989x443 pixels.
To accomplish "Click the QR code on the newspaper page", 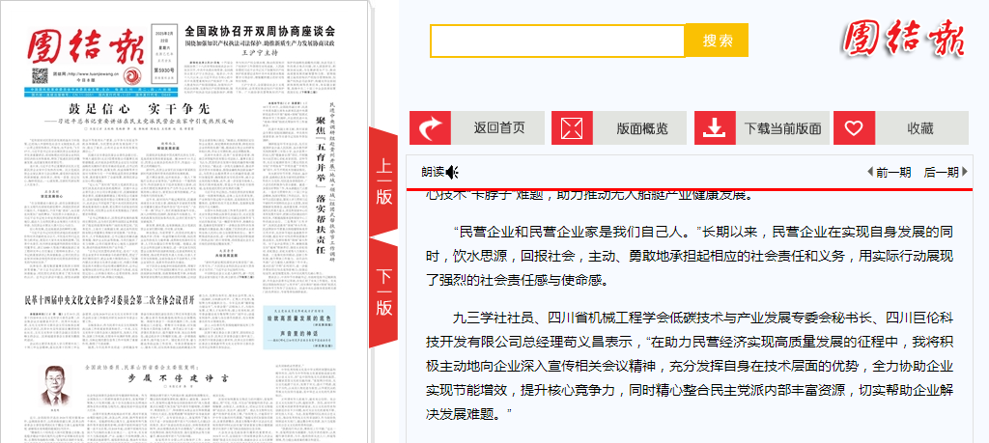I will (40, 77).
